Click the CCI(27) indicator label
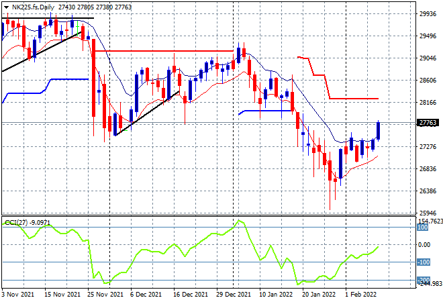This screenshot has width=443, height=302. point(16,223)
